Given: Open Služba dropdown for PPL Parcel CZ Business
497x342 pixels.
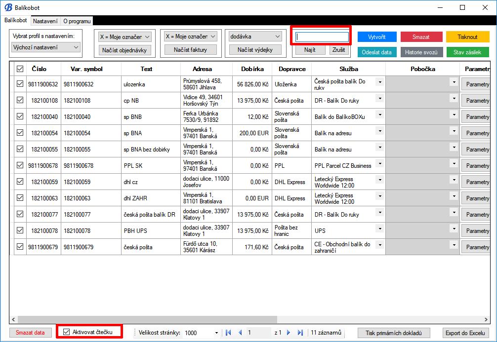Looking at the screenshot, I should (x=380, y=163).
